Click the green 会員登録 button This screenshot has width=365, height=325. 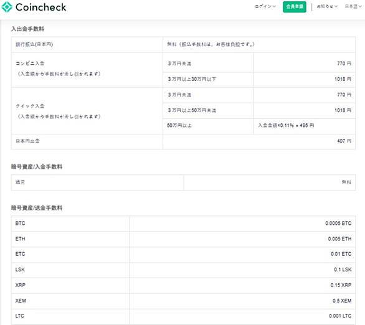(295, 7)
